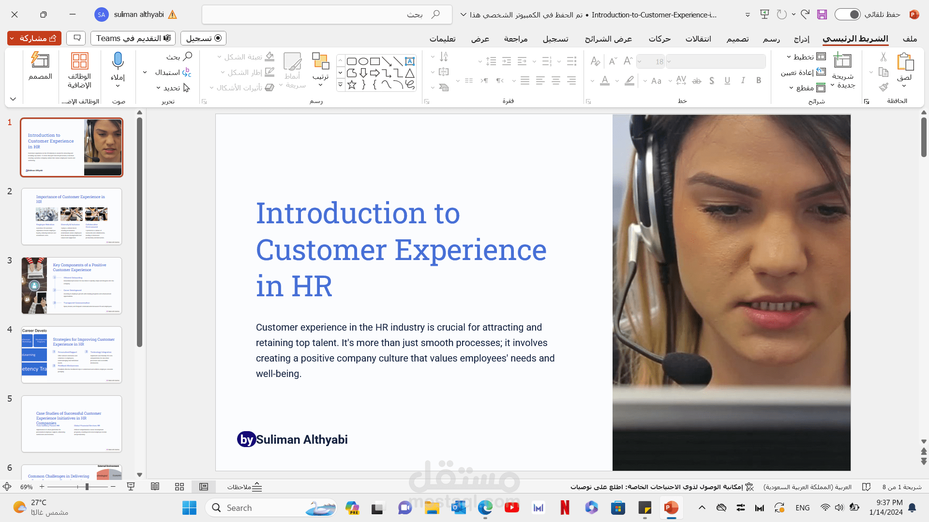The image size is (929, 522).
Task: Click the Replace (استبدال) button
Action: click(173, 72)
